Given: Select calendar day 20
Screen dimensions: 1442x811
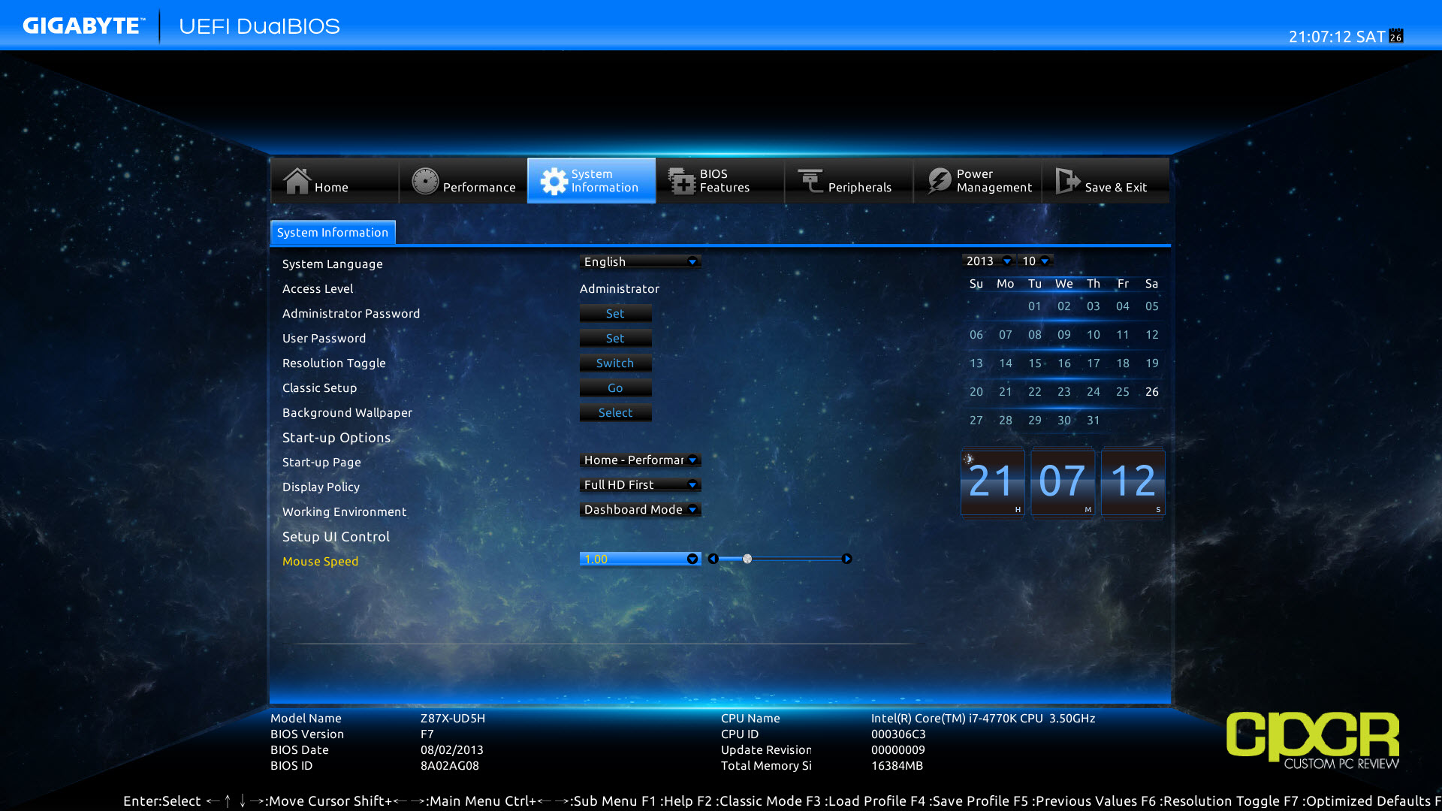Looking at the screenshot, I should (976, 392).
